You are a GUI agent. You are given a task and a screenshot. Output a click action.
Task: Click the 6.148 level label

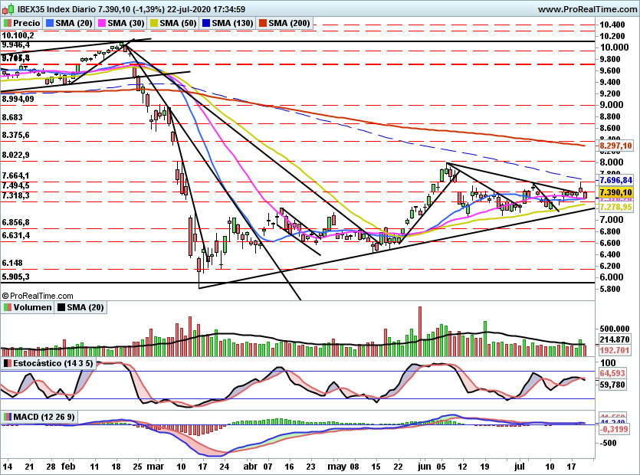point(11,264)
